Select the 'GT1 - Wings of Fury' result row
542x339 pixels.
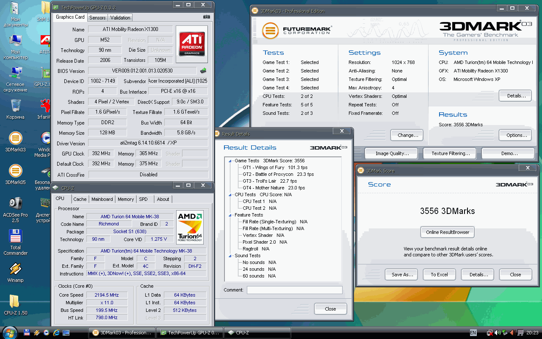[x=275, y=167]
